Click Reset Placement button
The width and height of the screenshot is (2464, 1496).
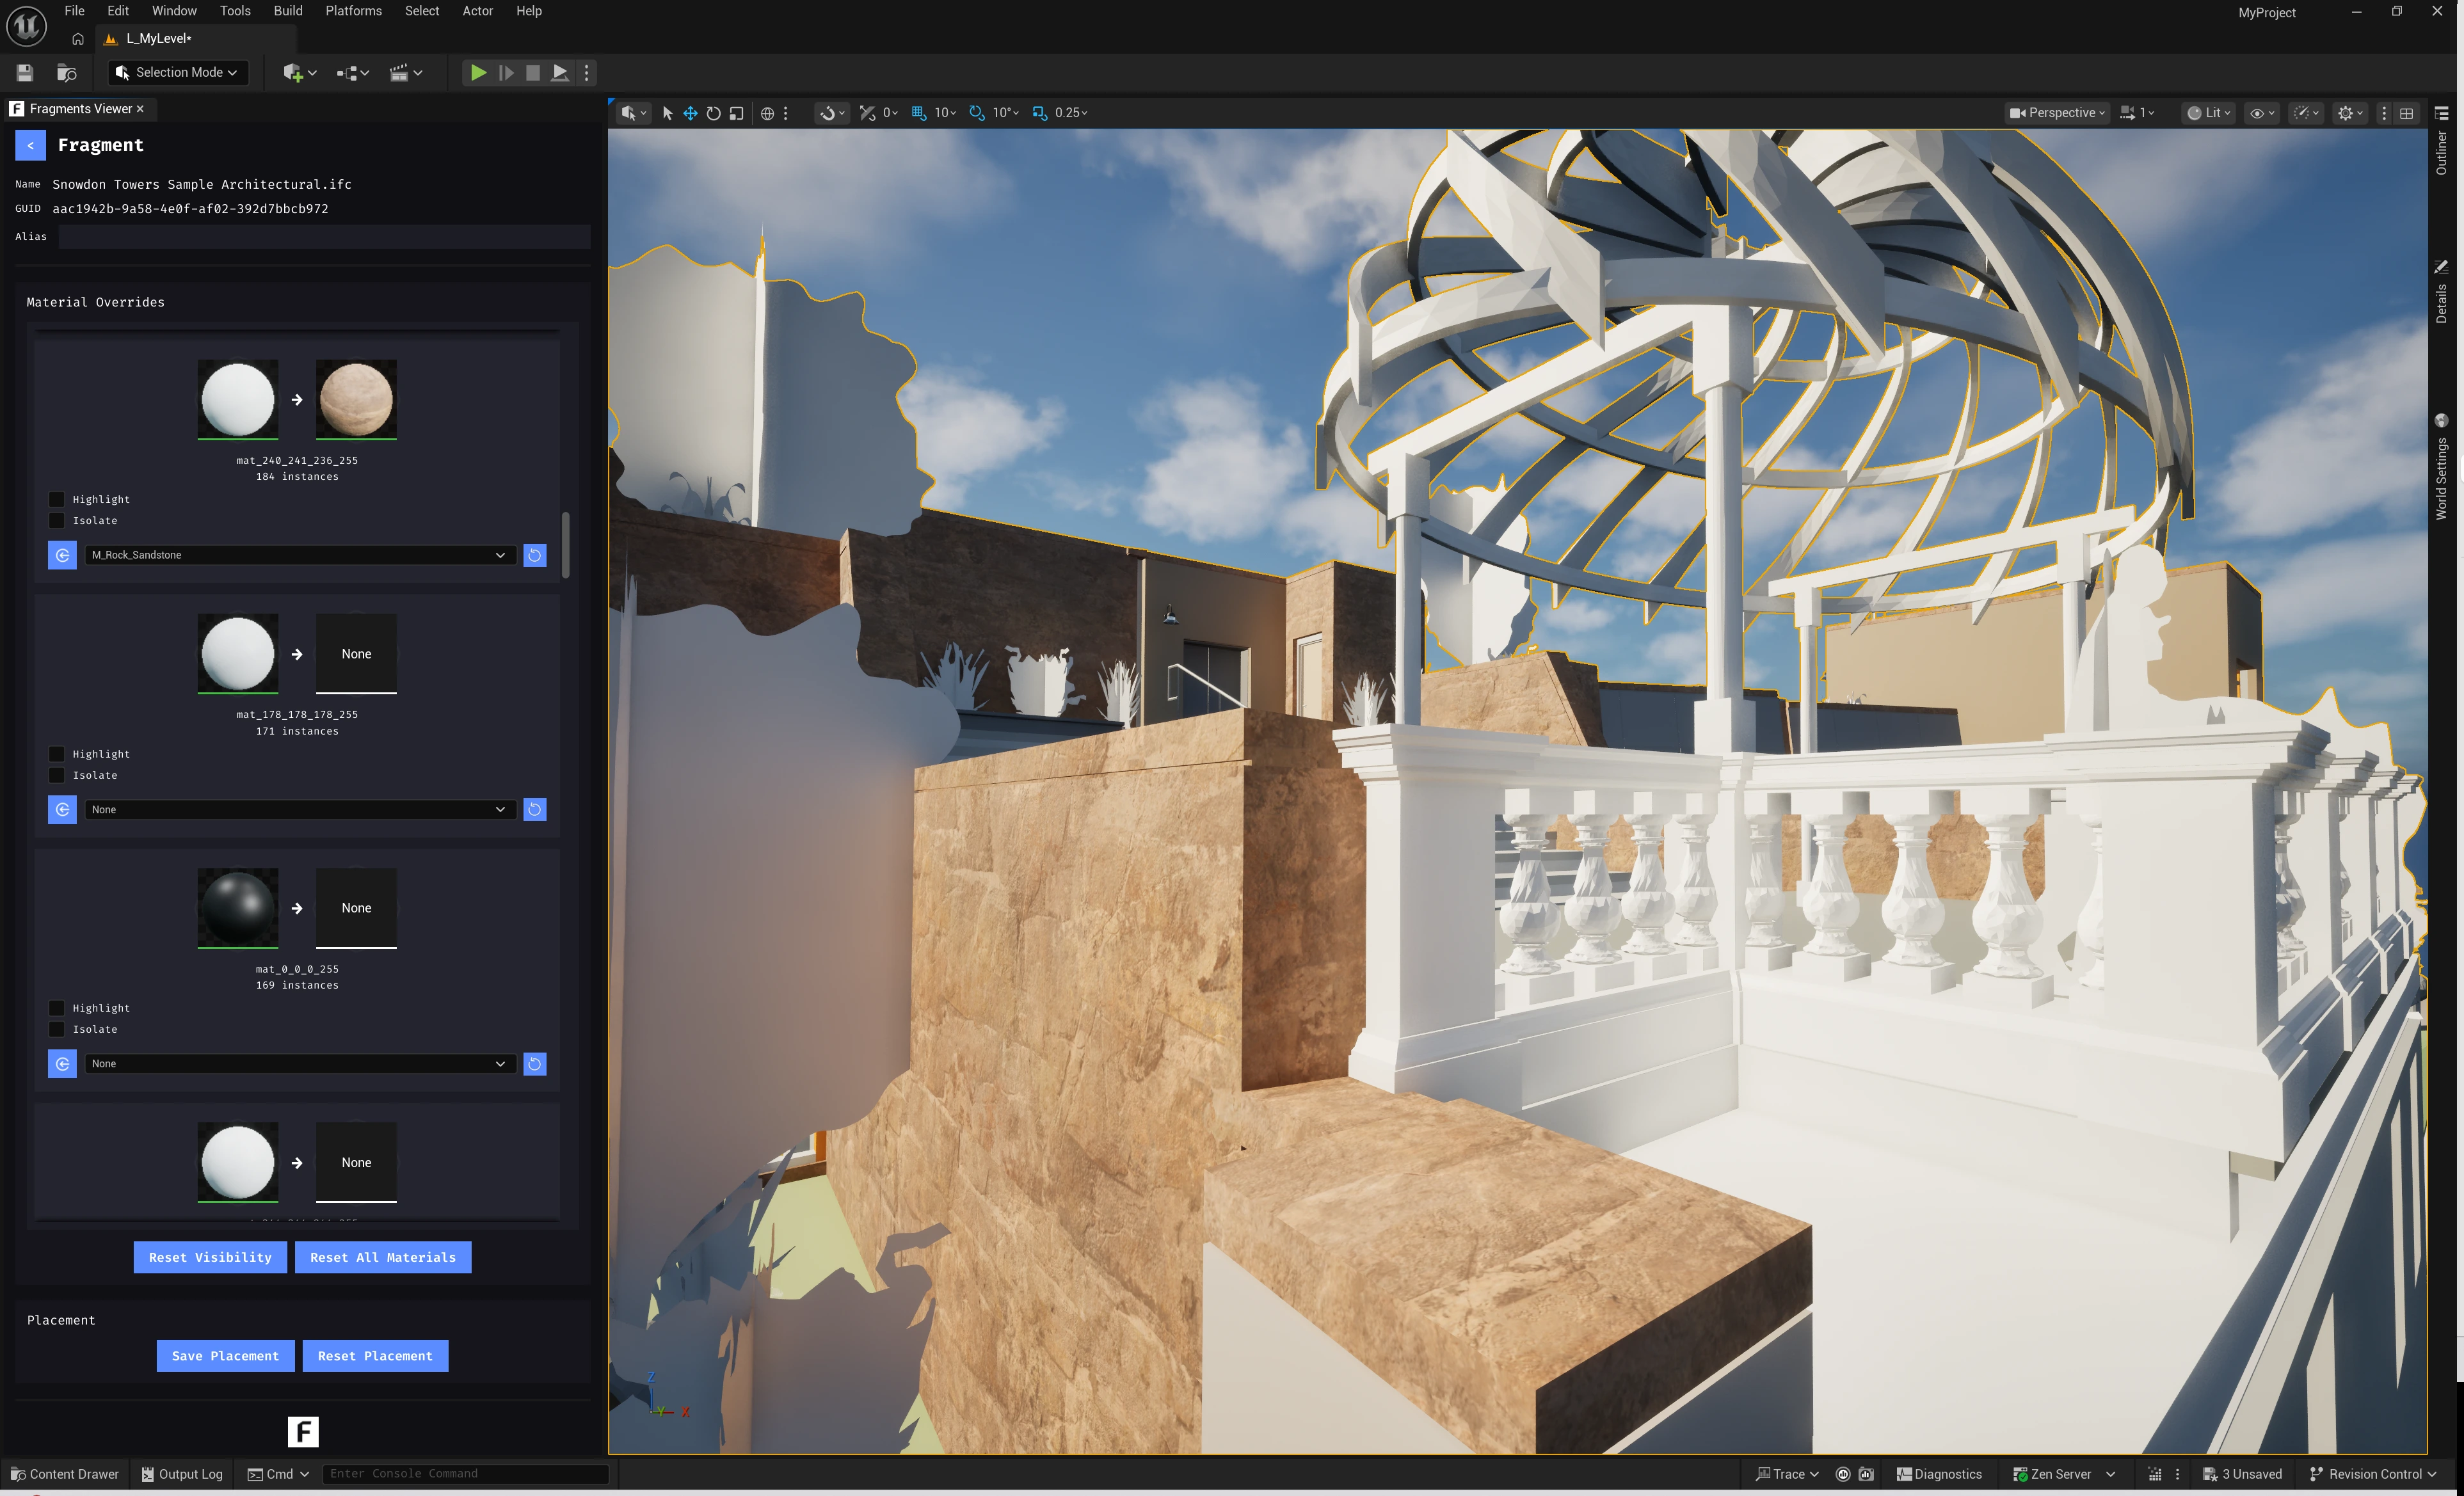coord(375,1356)
